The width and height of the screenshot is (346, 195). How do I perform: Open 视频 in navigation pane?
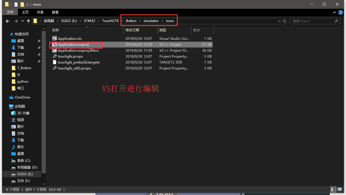coord(21,120)
